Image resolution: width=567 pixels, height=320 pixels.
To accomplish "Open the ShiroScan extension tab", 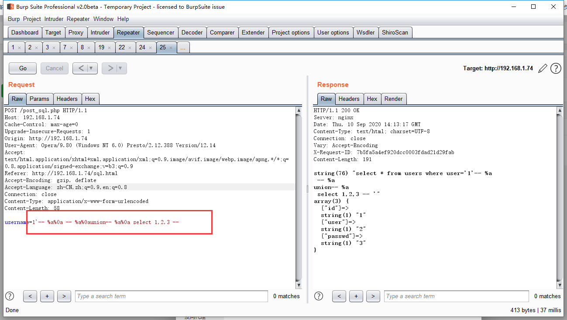I will [395, 32].
